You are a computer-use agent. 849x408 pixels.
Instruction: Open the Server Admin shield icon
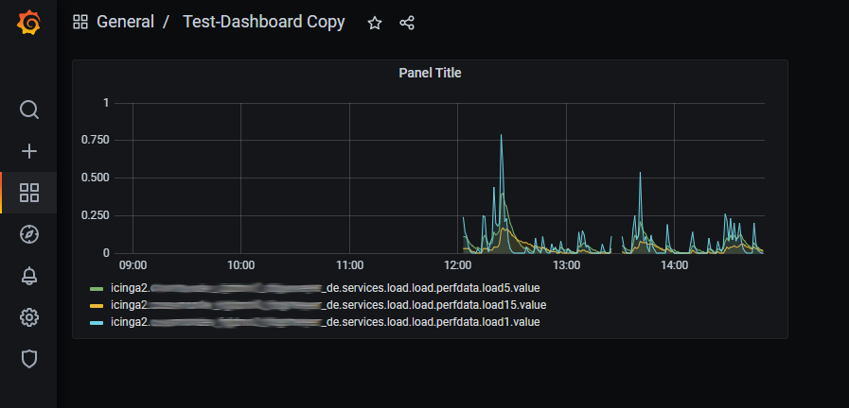pyautogui.click(x=29, y=359)
